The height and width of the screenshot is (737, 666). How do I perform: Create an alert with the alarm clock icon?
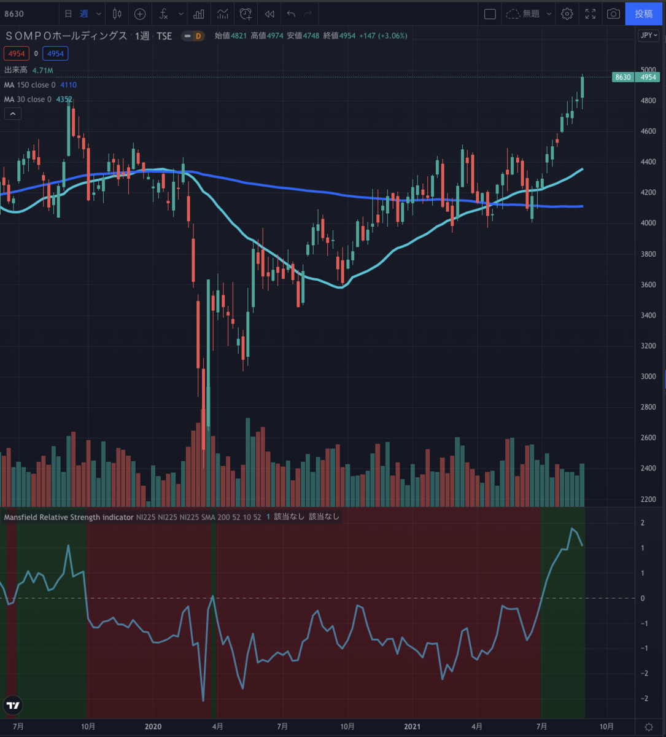(x=246, y=14)
